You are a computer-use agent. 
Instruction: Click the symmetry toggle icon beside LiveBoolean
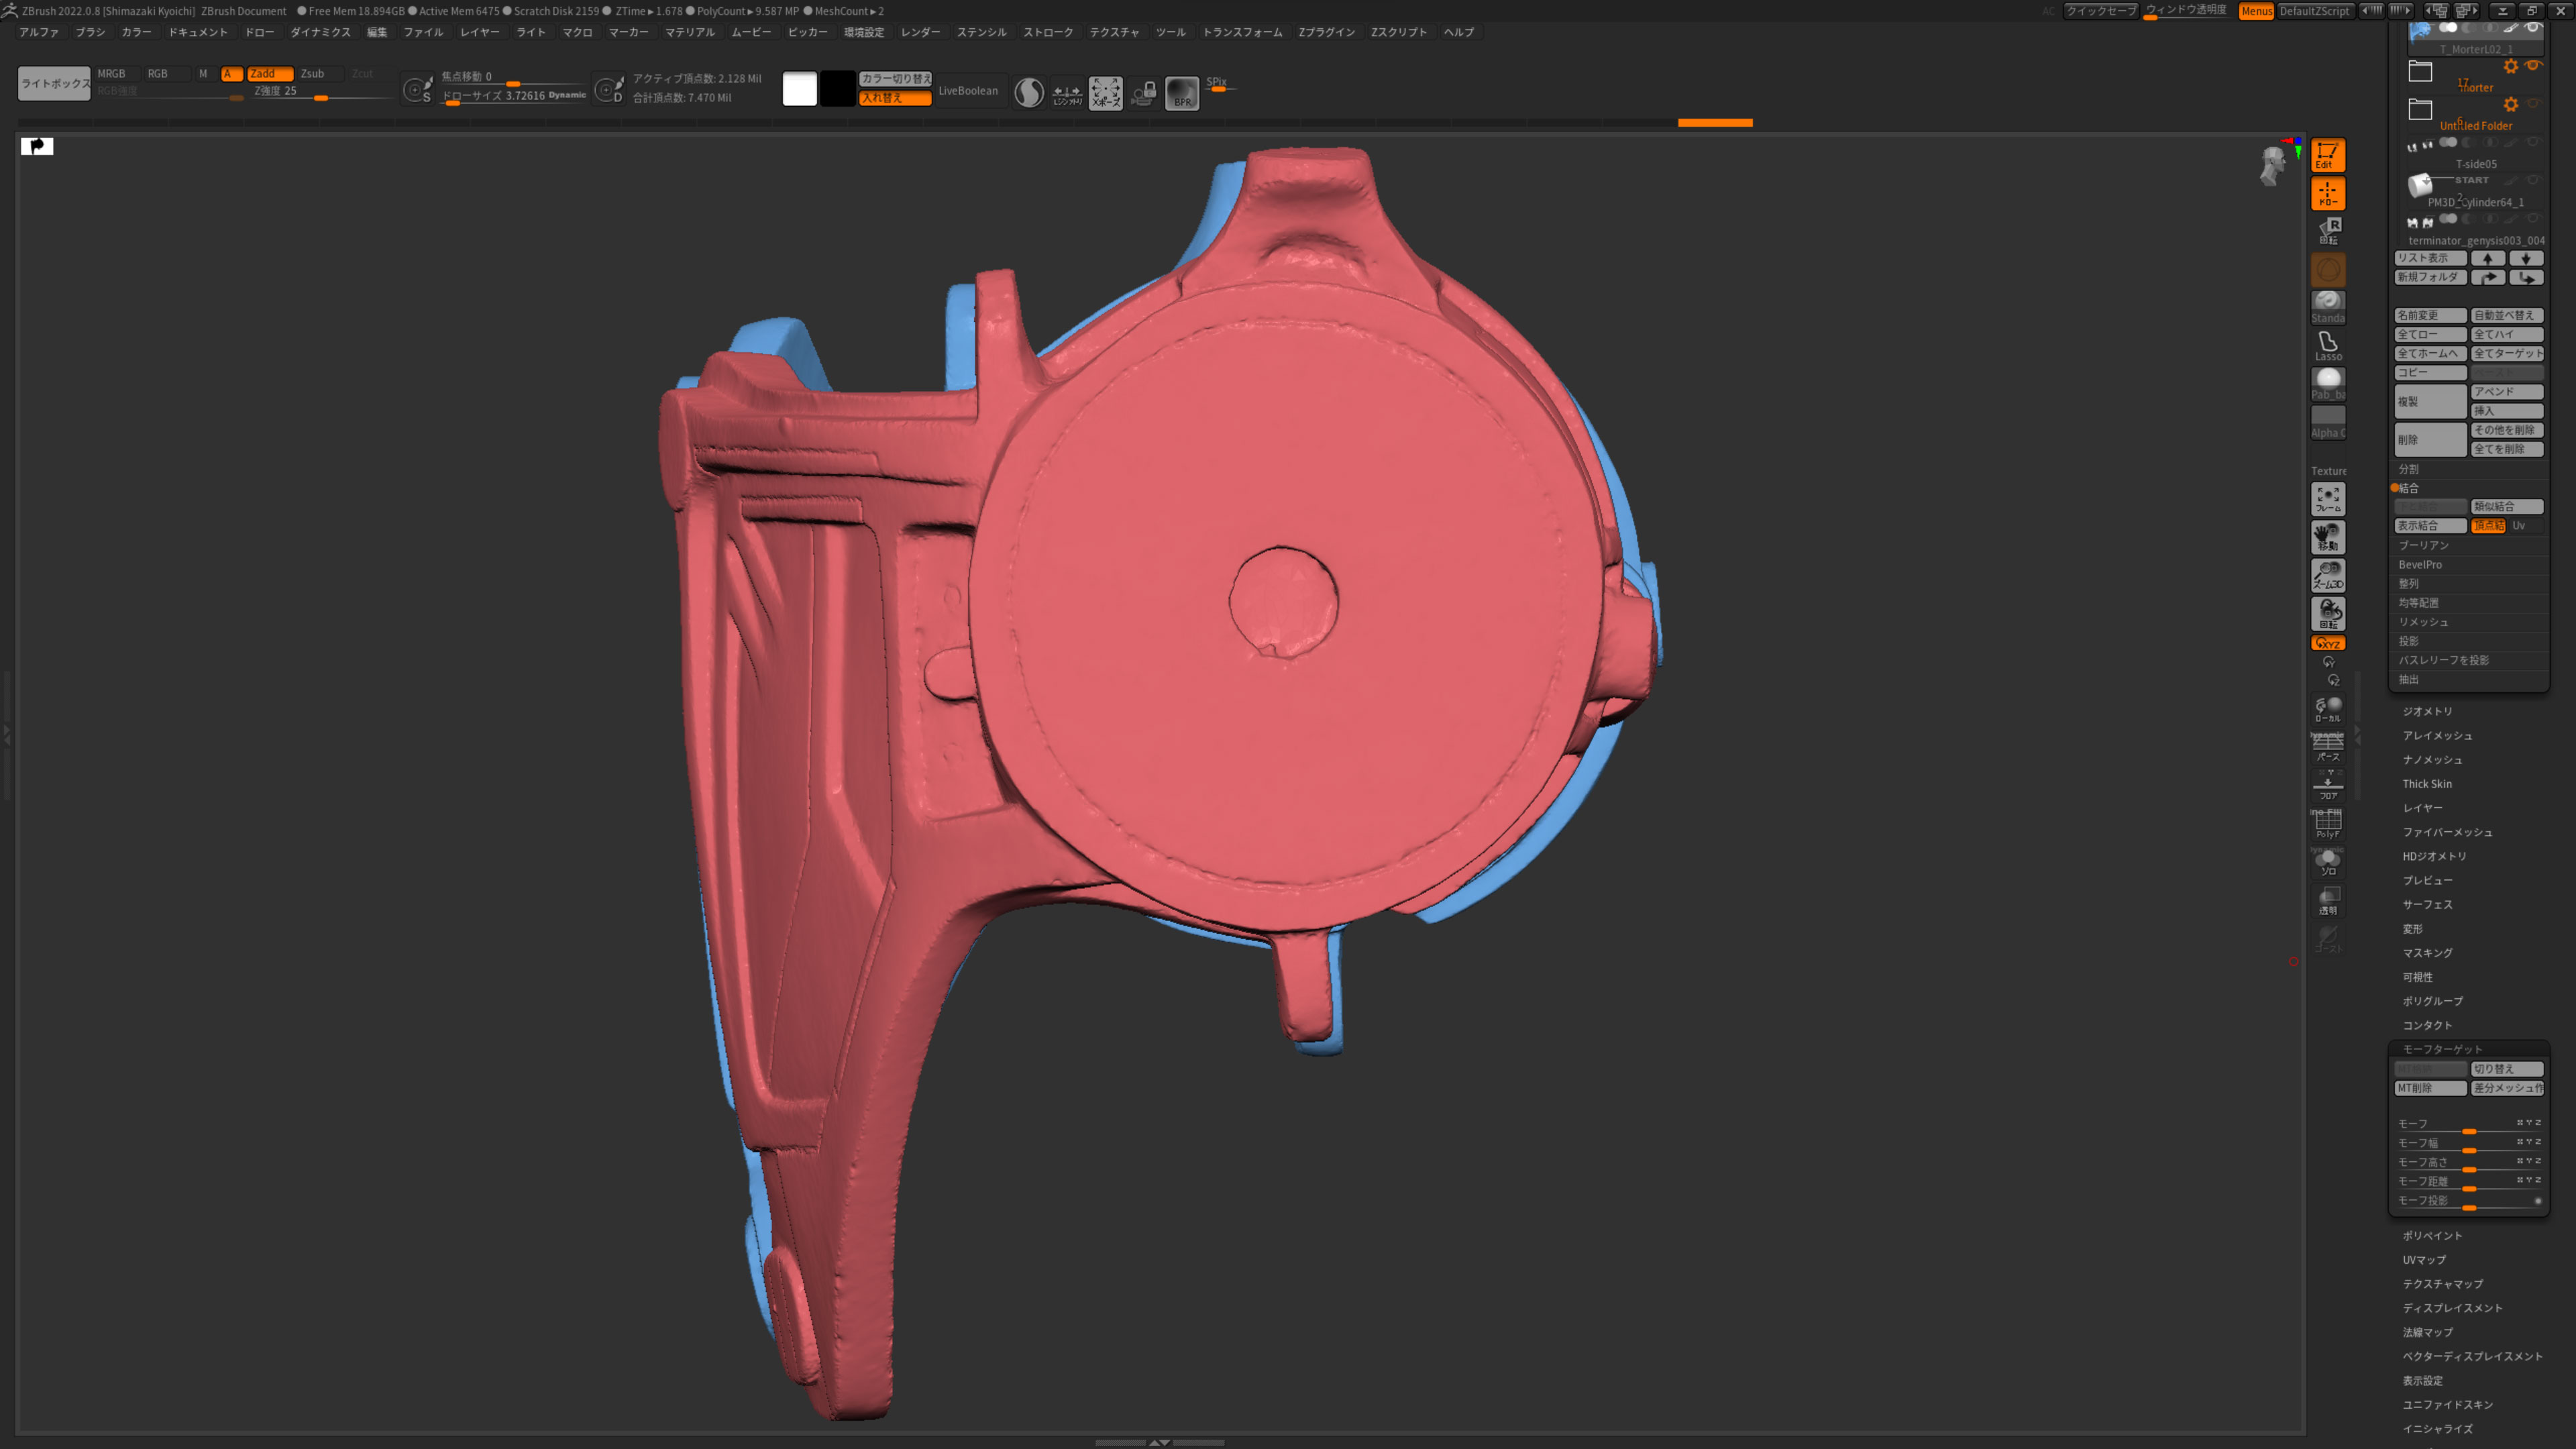(1028, 93)
